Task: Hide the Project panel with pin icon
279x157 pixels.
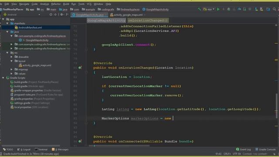Action: pos(67,14)
